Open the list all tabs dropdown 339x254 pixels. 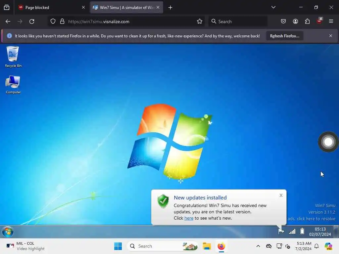click(x=273, y=7)
